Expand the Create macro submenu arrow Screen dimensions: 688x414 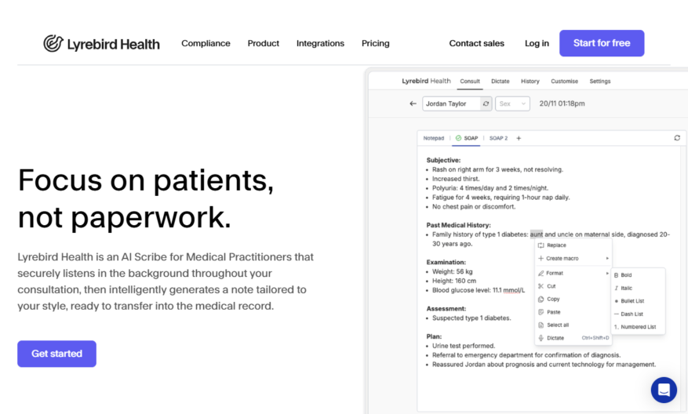click(607, 258)
